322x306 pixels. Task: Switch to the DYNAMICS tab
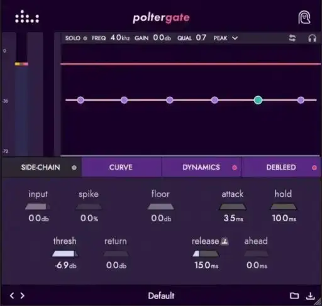[201, 167]
